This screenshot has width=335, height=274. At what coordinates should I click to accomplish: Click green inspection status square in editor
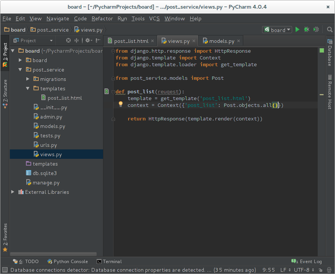point(322,51)
